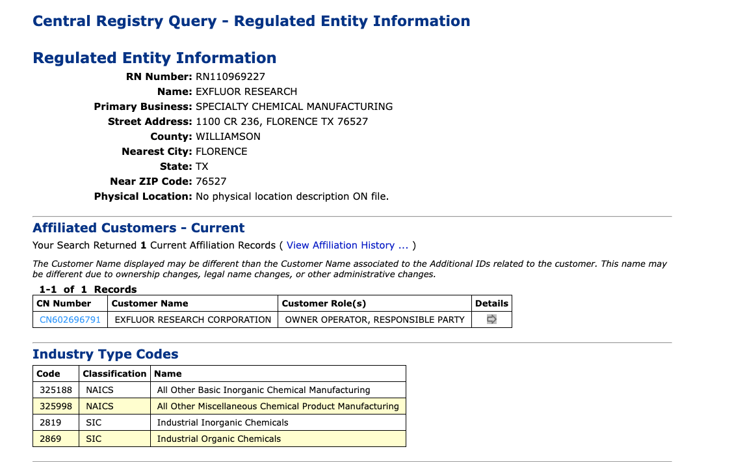Click the physical location description text

click(293, 197)
